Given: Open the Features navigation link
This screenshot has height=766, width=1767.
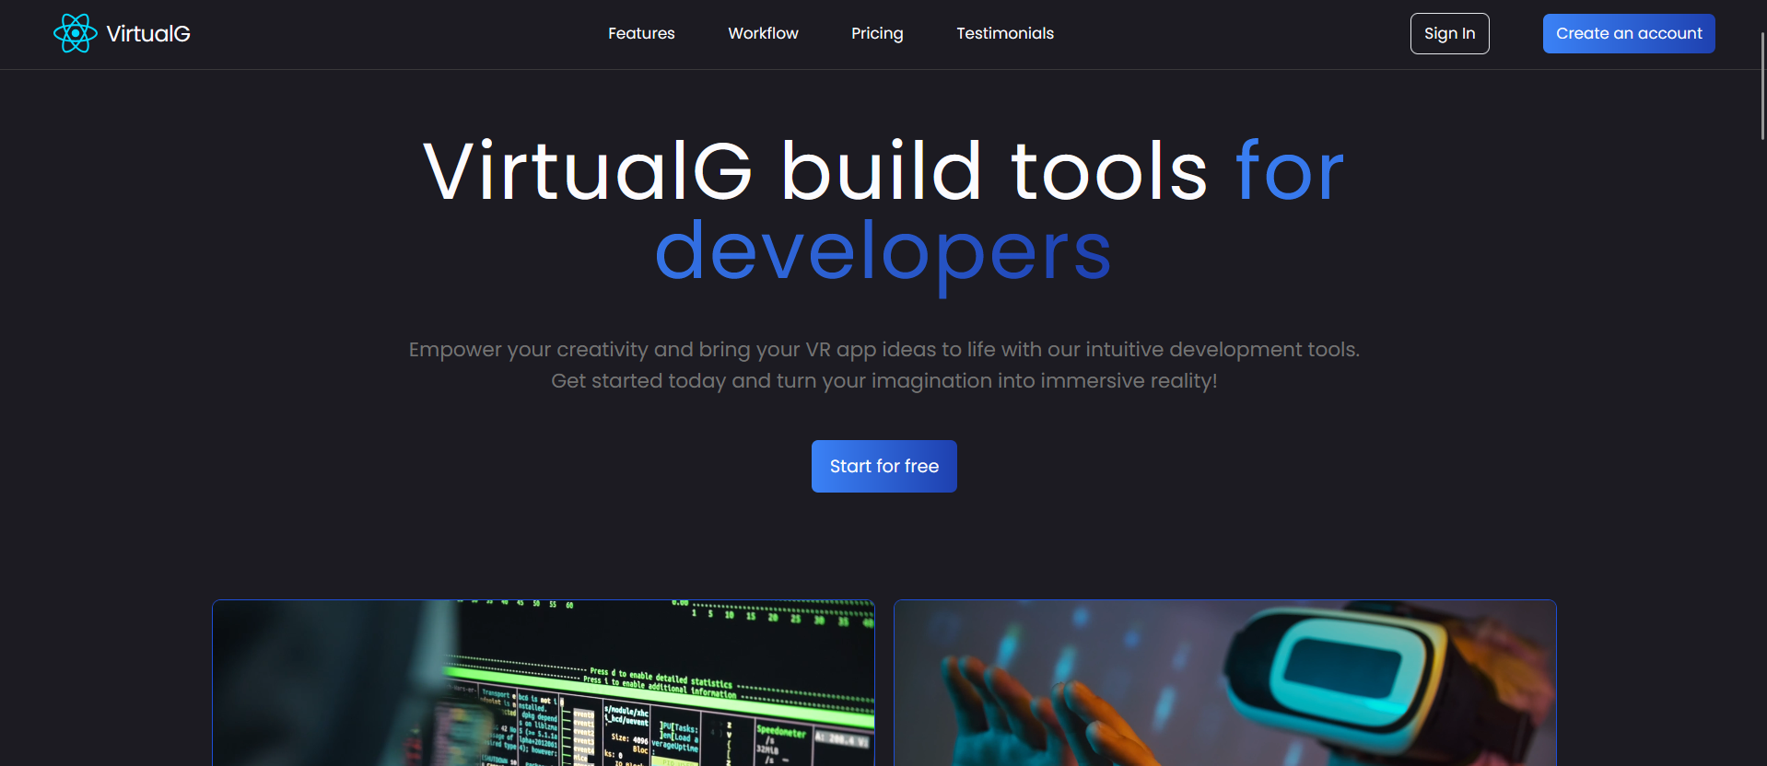Looking at the screenshot, I should click(x=641, y=33).
